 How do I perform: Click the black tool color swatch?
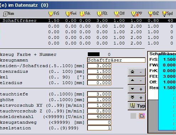[94, 54]
